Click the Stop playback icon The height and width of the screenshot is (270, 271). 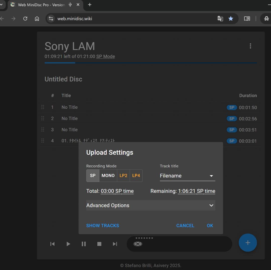[99, 244]
